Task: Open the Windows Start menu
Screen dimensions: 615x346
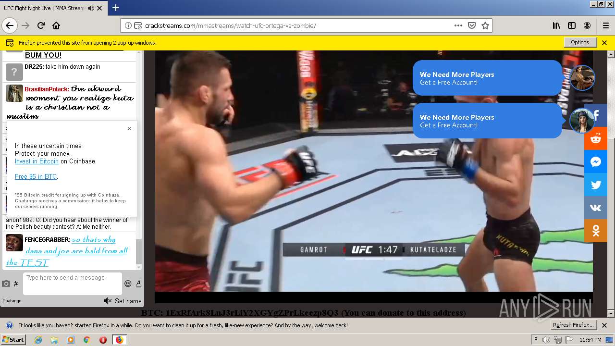Action: point(13,340)
